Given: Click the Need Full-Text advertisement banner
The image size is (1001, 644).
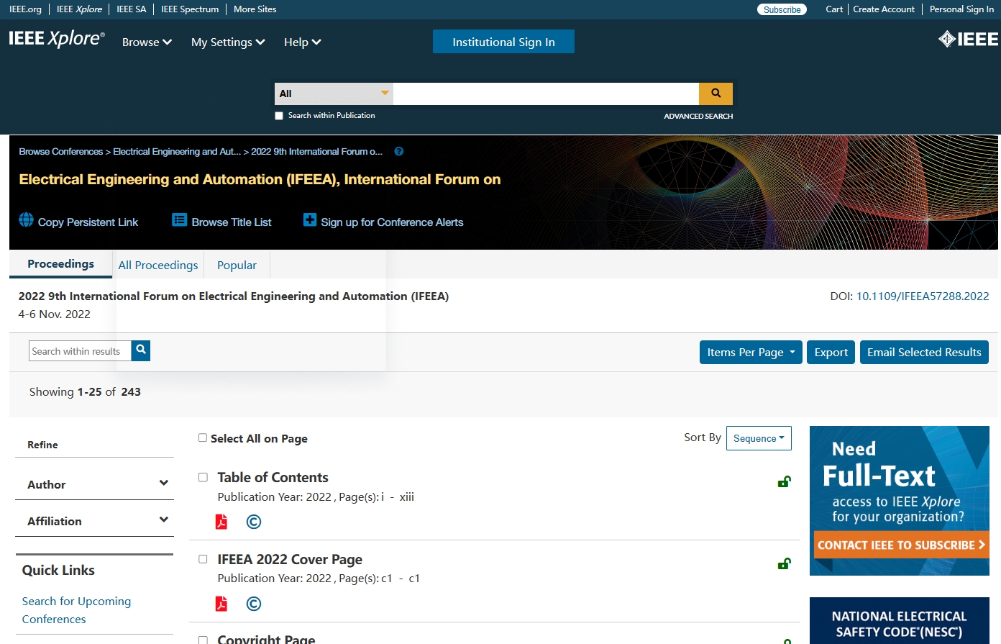Looking at the screenshot, I should pos(900,501).
